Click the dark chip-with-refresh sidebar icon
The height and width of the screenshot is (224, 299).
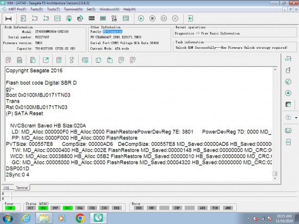coord(288,104)
